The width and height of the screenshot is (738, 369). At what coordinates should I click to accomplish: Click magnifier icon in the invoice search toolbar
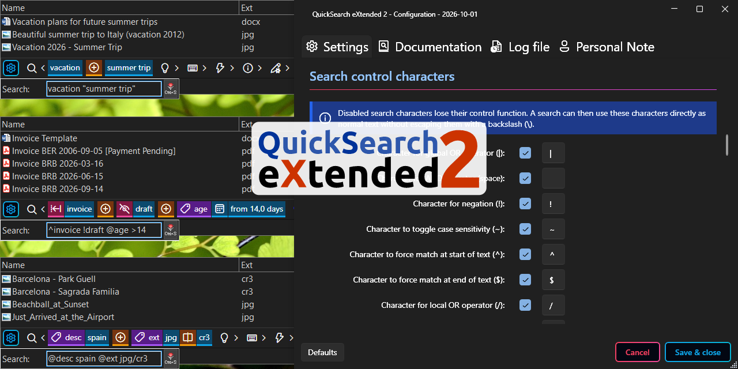pyautogui.click(x=32, y=209)
